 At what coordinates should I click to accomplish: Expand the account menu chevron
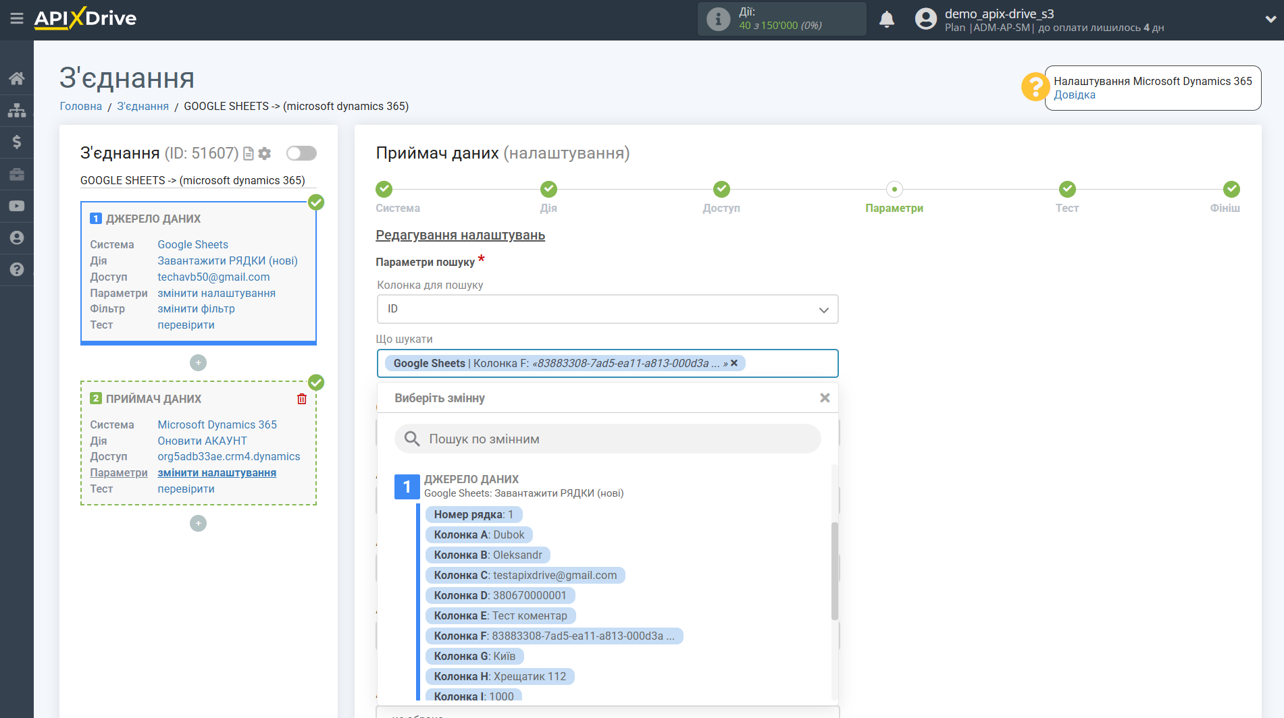tap(1270, 19)
